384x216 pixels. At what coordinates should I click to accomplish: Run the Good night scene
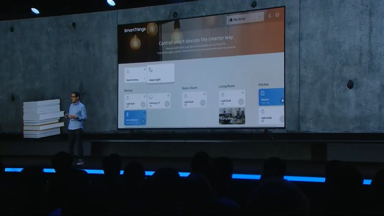[x=161, y=74]
